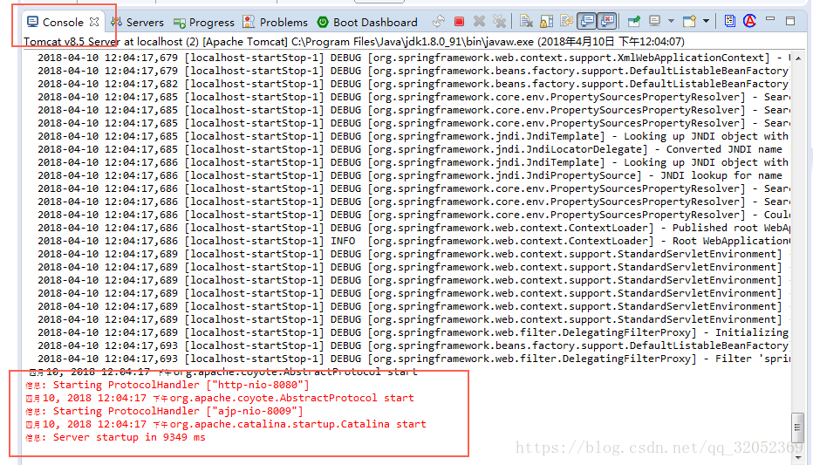Click the Starting ProtocolHandler ajp-nio-8009 line
Viewport: 813px width, 465px height.
[x=164, y=411]
